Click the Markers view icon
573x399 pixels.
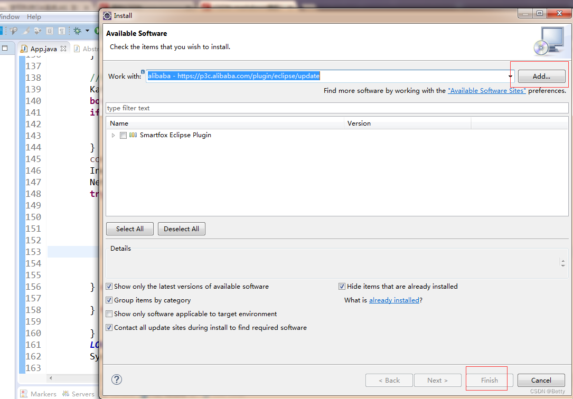[24, 394]
